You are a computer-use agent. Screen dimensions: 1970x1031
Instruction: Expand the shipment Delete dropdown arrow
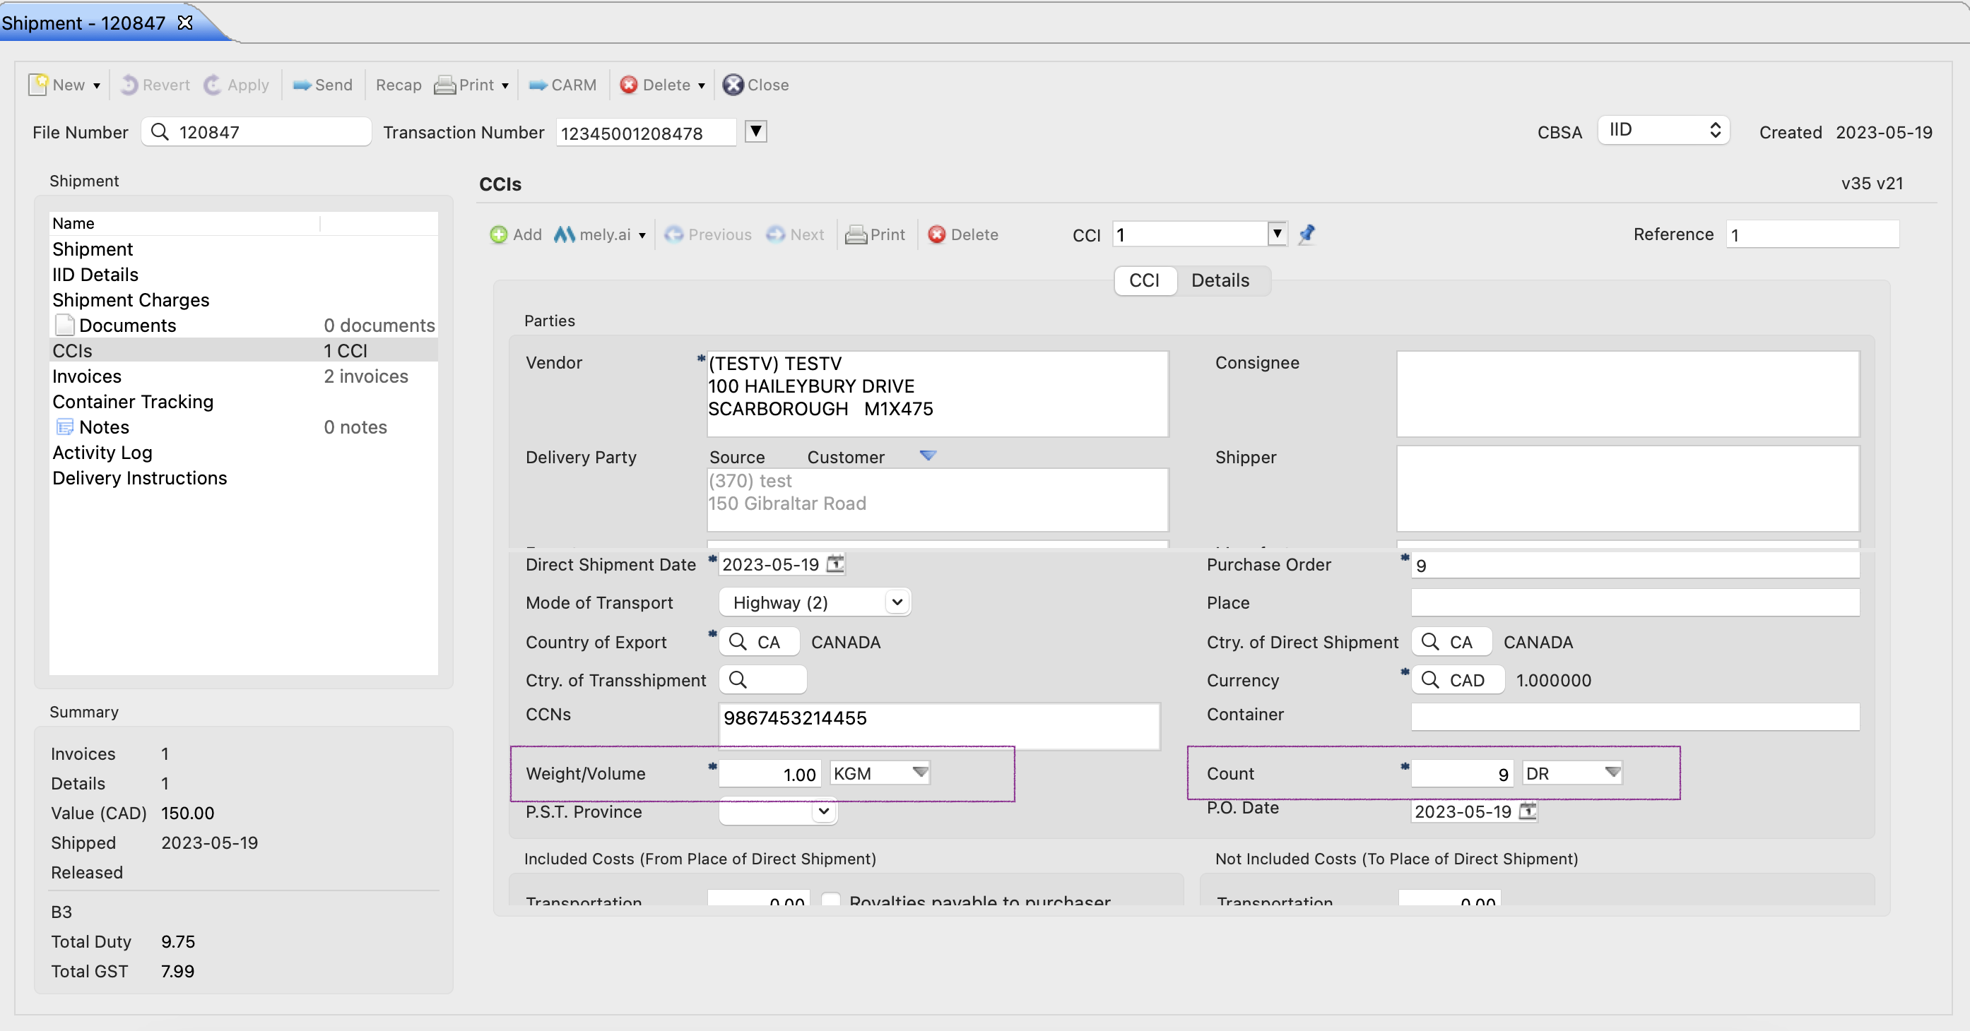pyautogui.click(x=701, y=85)
